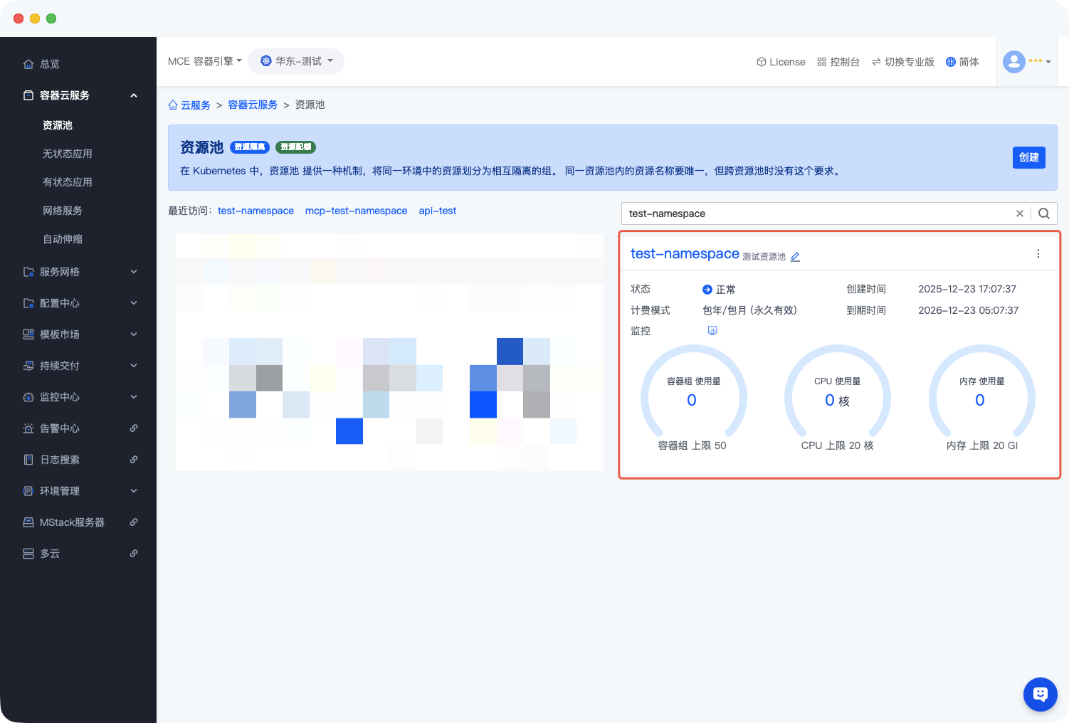Click into the namespace search input field
The height and width of the screenshot is (723, 1069).
[x=818, y=213]
